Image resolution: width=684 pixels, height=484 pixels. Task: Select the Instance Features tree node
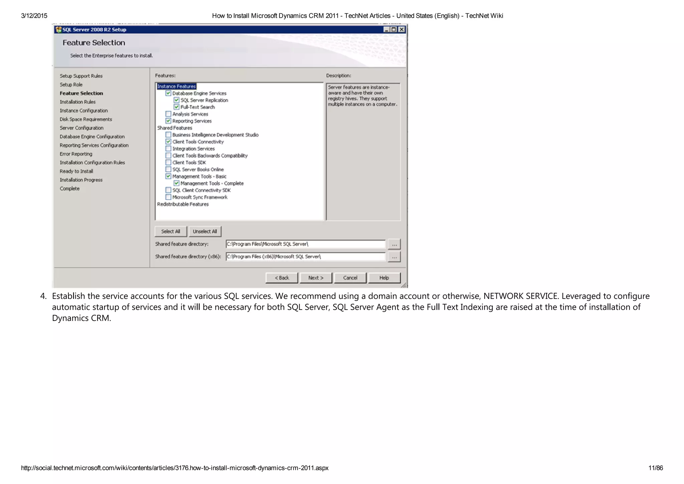[x=176, y=86]
